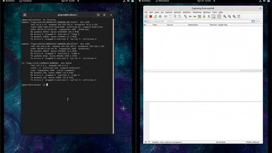Click the reload capture file icon

180,17
